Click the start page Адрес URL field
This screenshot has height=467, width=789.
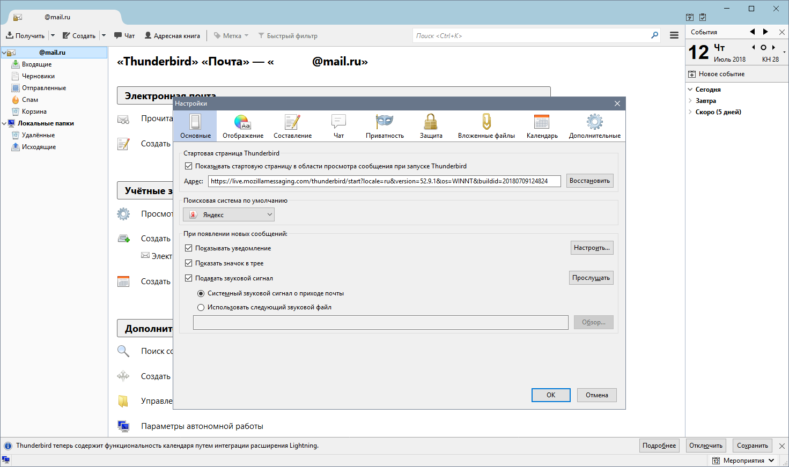click(x=384, y=181)
